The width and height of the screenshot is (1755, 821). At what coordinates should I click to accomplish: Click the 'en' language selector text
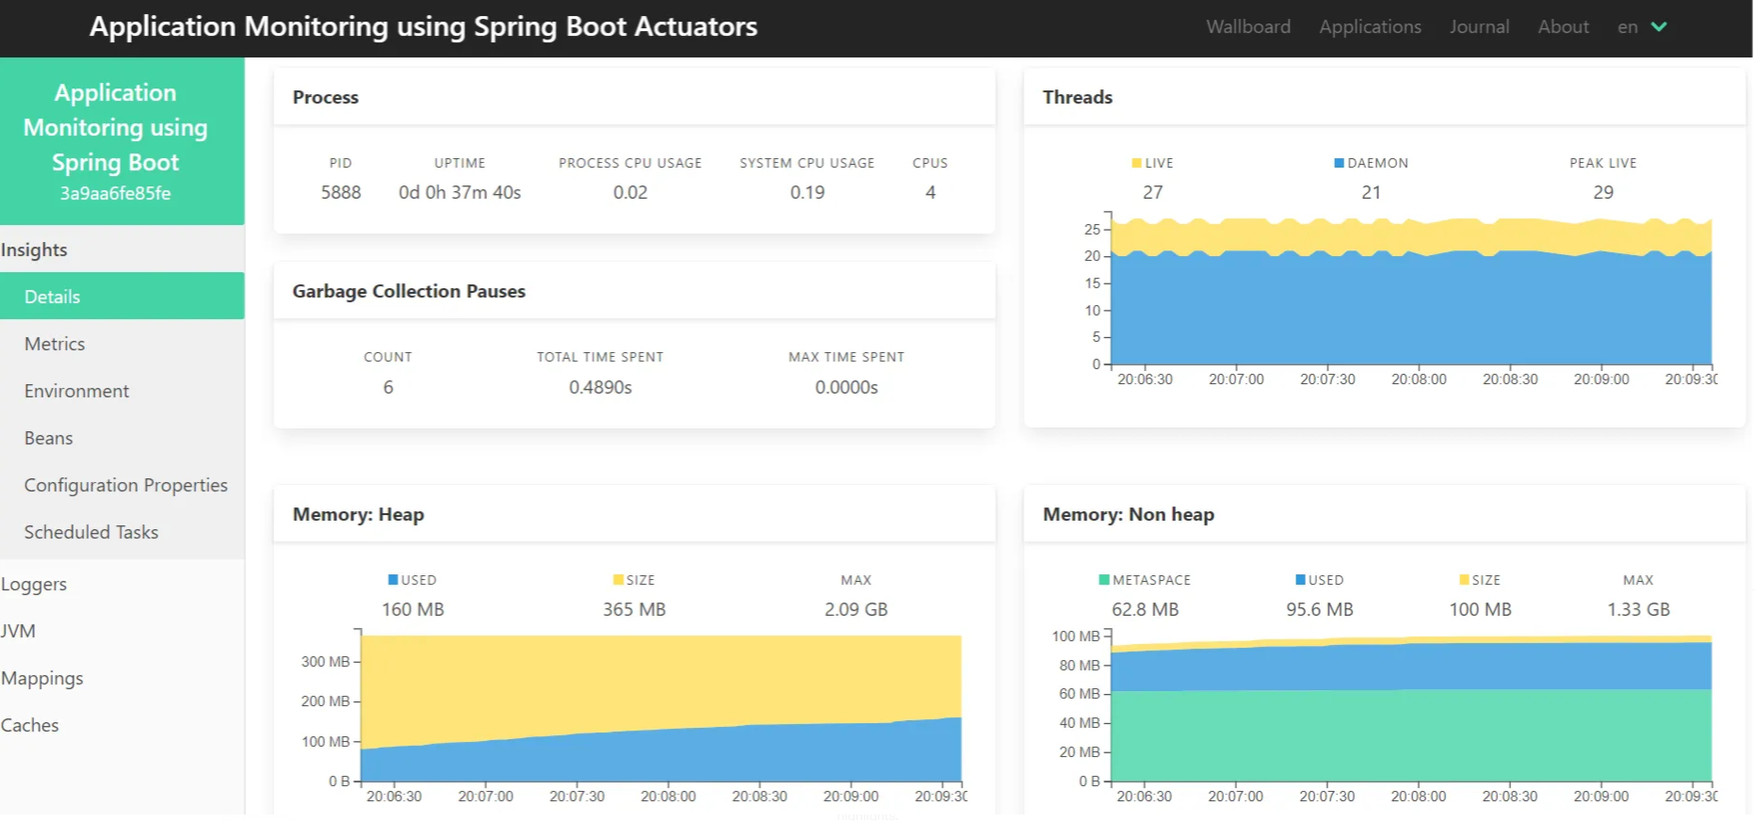pyautogui.click(x=1627, y=27)
